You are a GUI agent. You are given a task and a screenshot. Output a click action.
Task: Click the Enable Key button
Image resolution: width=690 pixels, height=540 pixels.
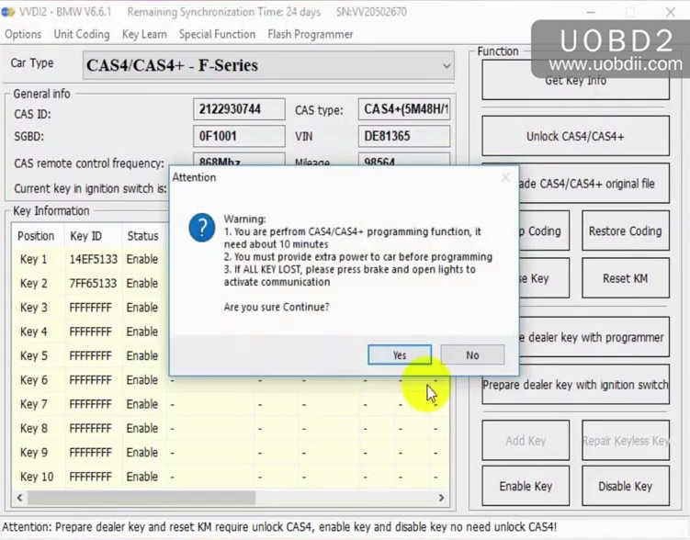coord(526,486)
